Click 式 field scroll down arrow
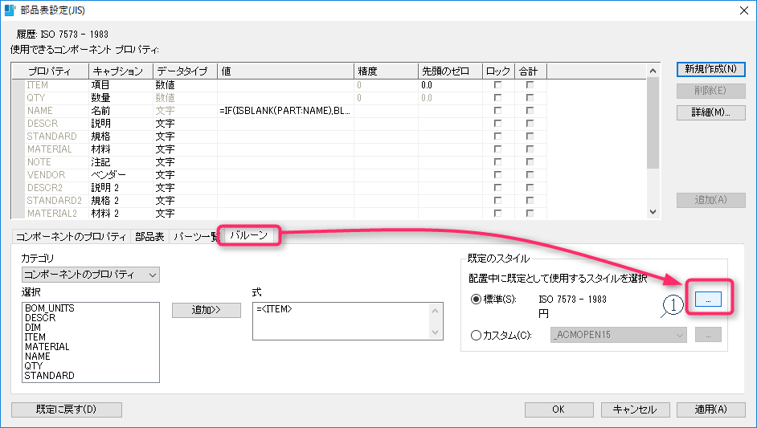The image size is (757, 428). pos(435,332)
